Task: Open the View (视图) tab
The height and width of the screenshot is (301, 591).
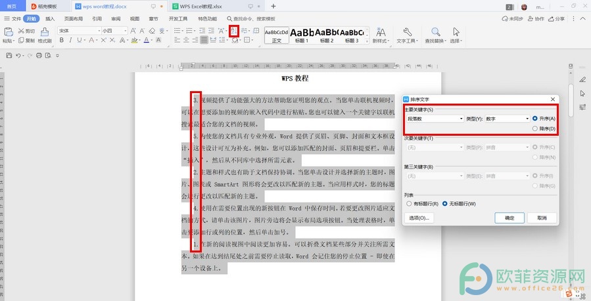Action: [x=135, y=19]
